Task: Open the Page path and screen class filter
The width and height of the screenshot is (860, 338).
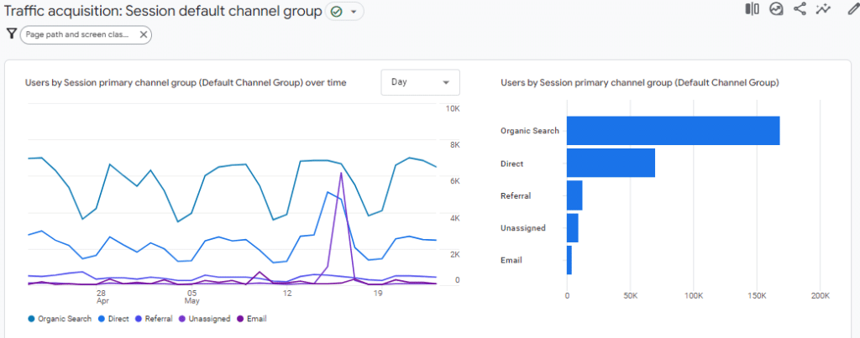Action: click(x=77, y=34)
